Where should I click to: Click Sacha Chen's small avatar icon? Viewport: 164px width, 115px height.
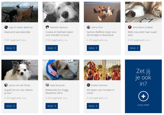pyautogui.click(x=89, y=27)
